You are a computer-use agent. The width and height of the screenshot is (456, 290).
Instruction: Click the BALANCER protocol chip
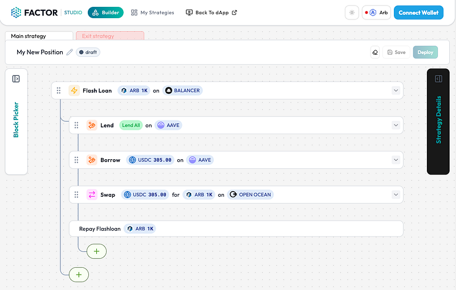(182, 90)
